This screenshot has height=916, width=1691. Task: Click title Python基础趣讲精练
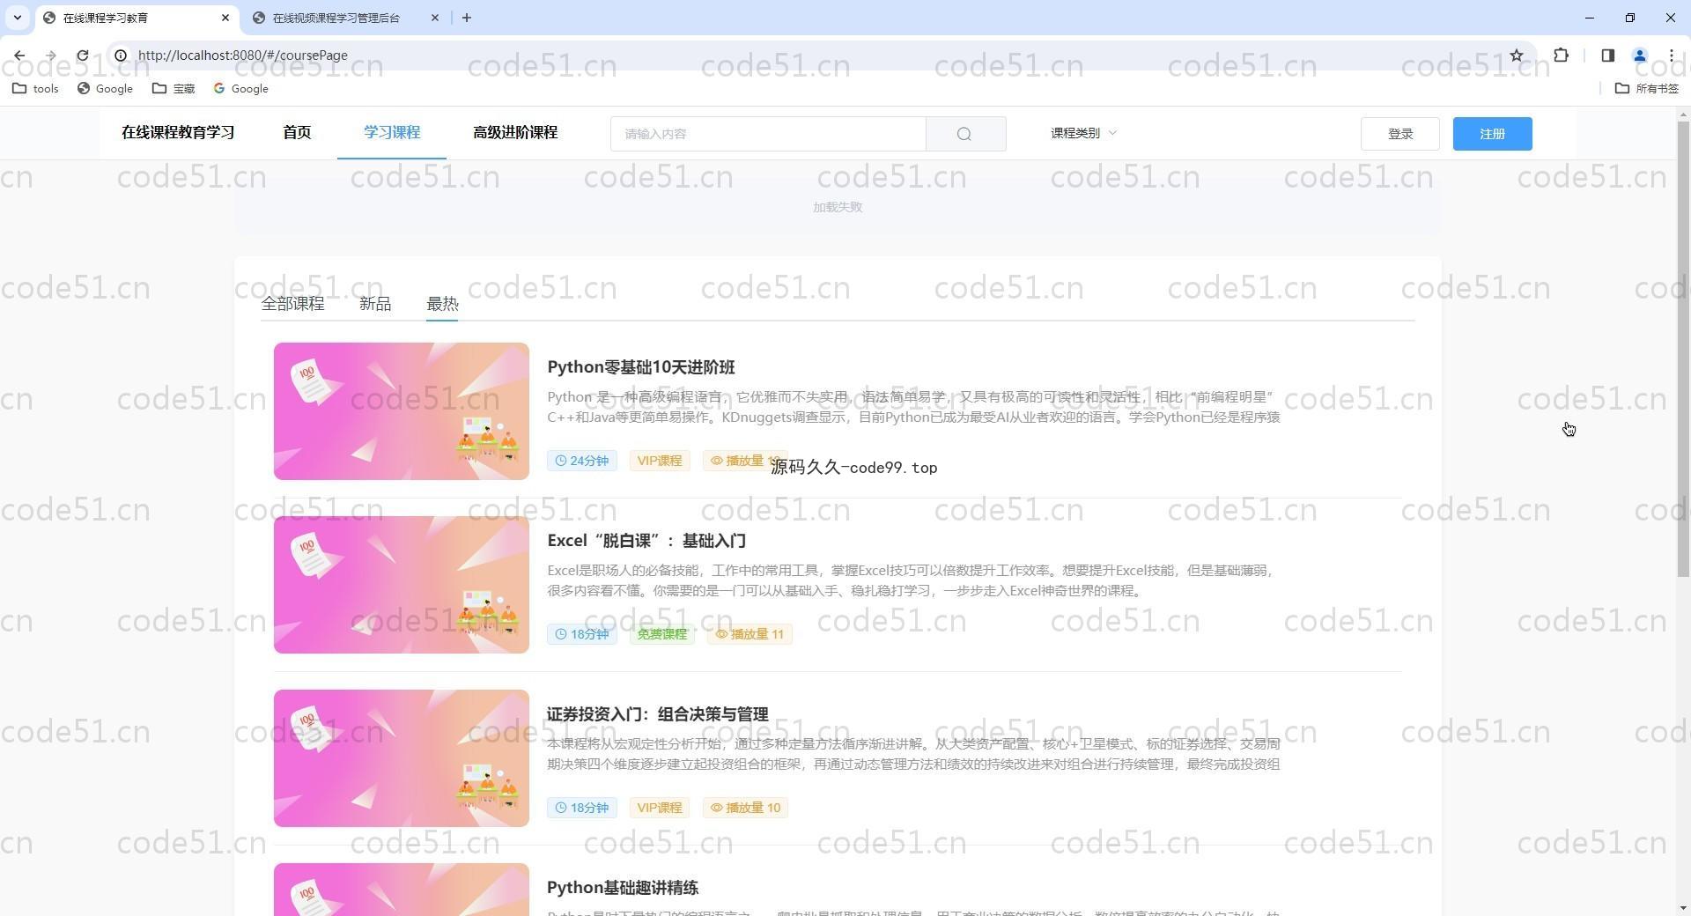tap(623, 888)
